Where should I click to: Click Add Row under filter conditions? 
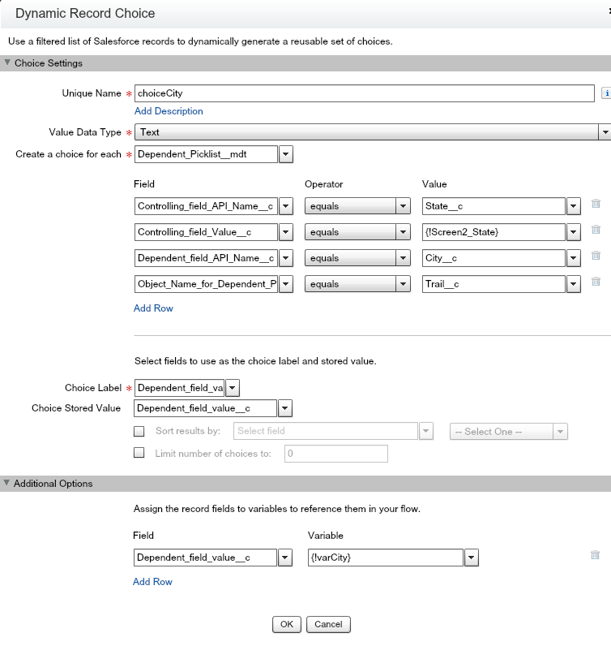pos(153,308)
